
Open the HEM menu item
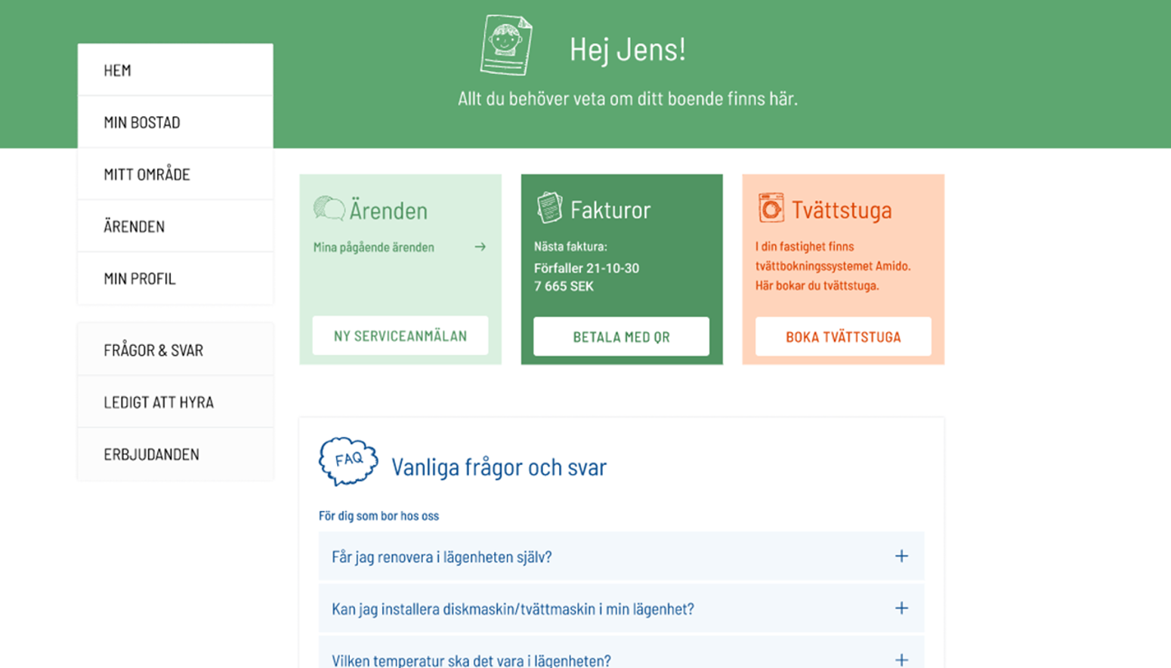point(175,70)
